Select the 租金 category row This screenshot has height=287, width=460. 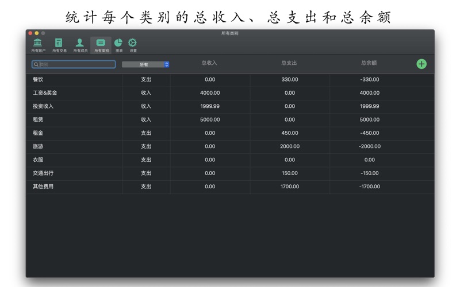click(230, 133)
